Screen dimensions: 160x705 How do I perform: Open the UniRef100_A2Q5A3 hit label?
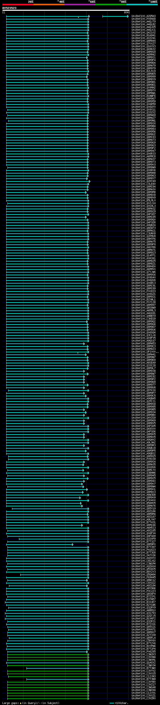point(143,17)
